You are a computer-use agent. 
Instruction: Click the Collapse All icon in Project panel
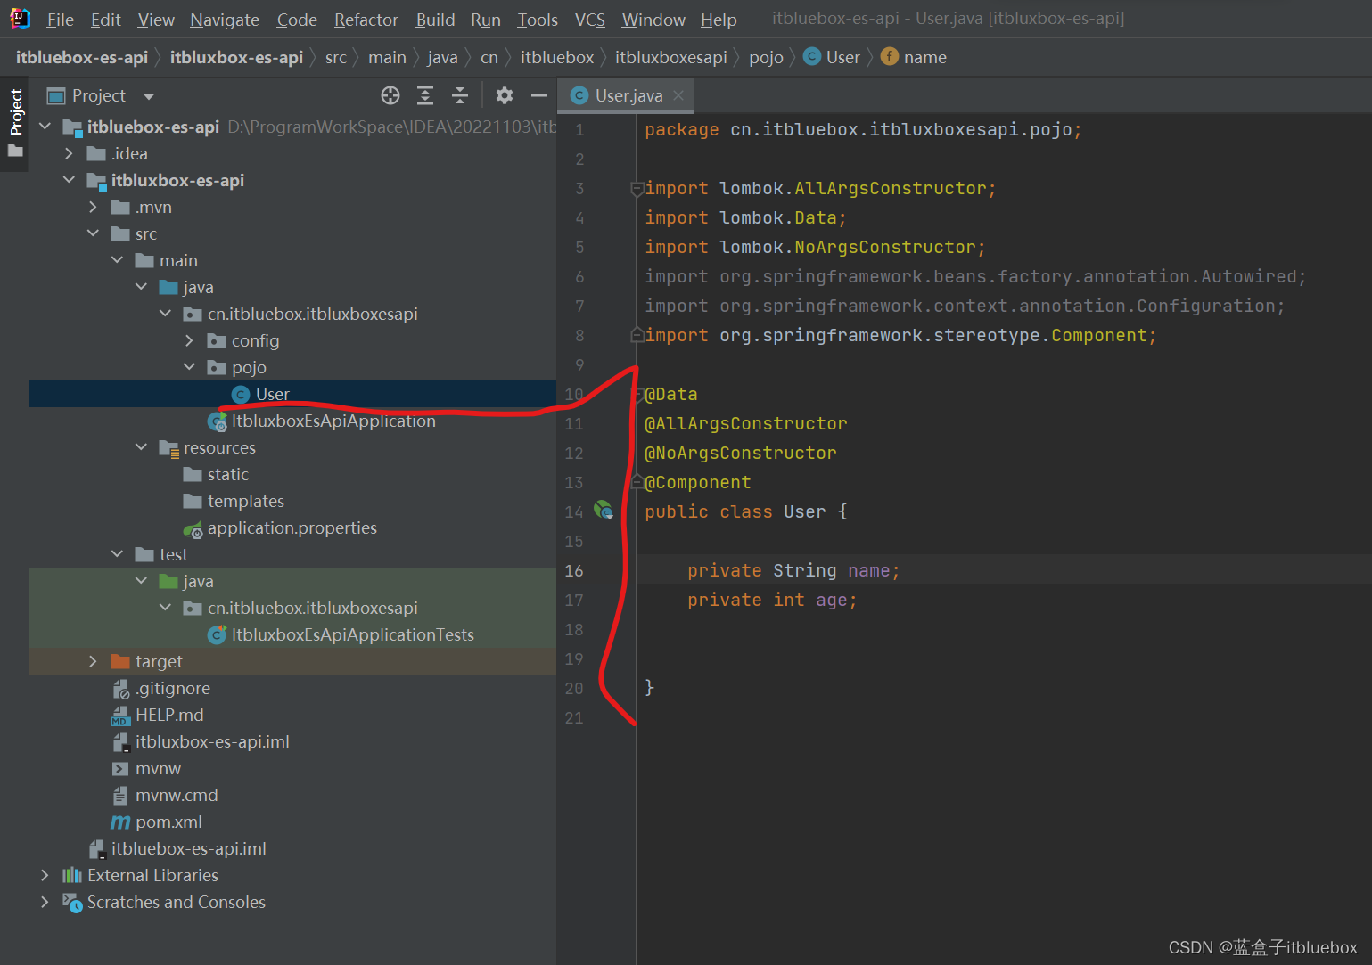coord(460,95)
